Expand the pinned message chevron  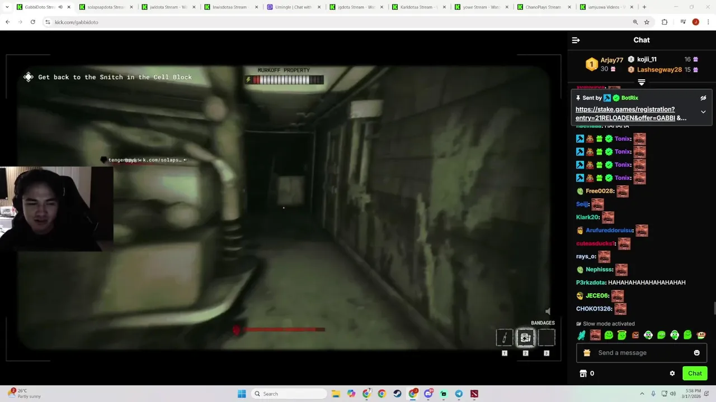703,112
